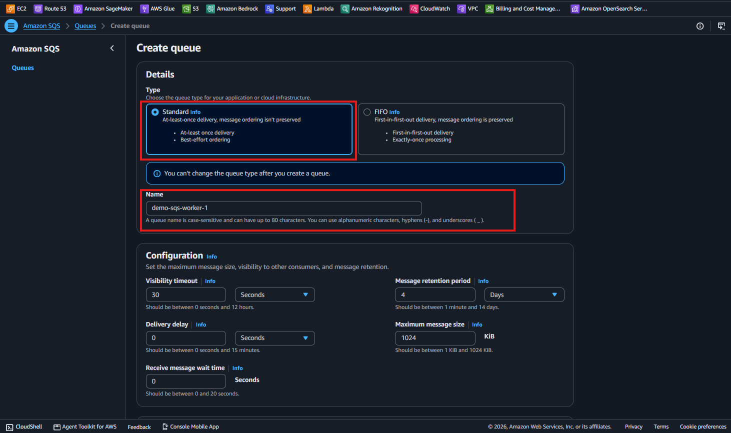Open Info link for Message retention period

point(483,281)
